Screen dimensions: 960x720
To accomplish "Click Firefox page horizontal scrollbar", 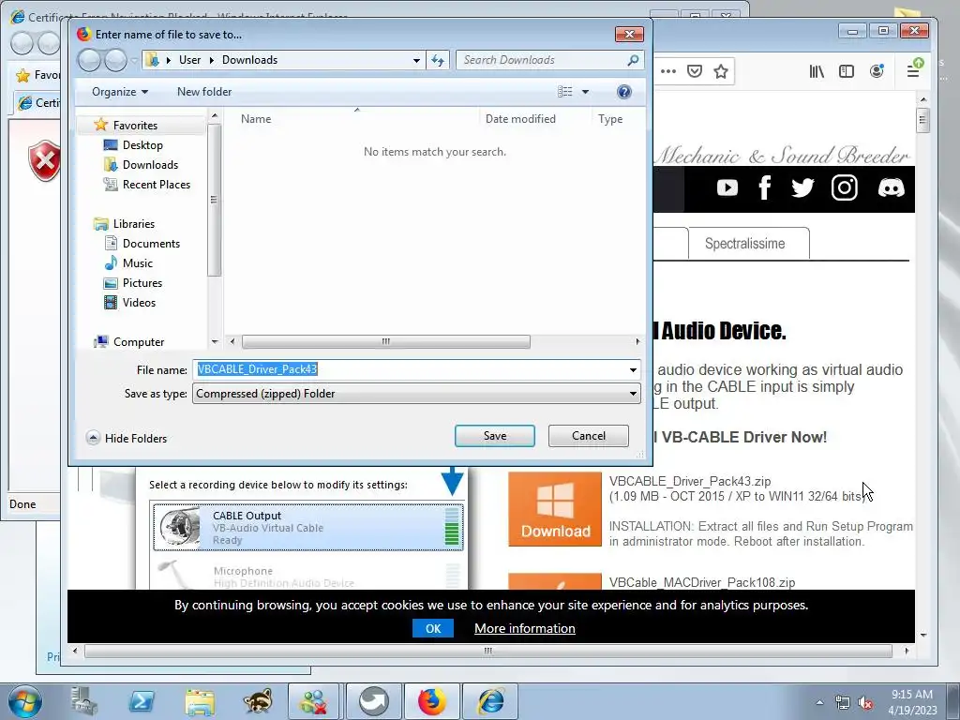I will (x=487, y=651).
